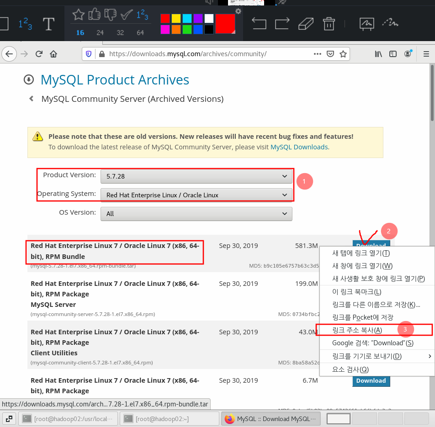Viewport: 435px width, 427px height.
Task: View site security padlock info
Action: 102,54
